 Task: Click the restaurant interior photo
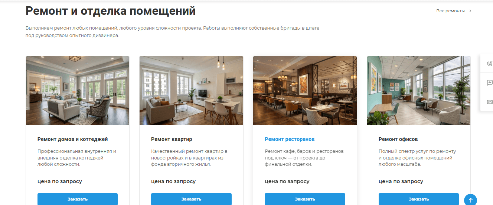[305, 91]
